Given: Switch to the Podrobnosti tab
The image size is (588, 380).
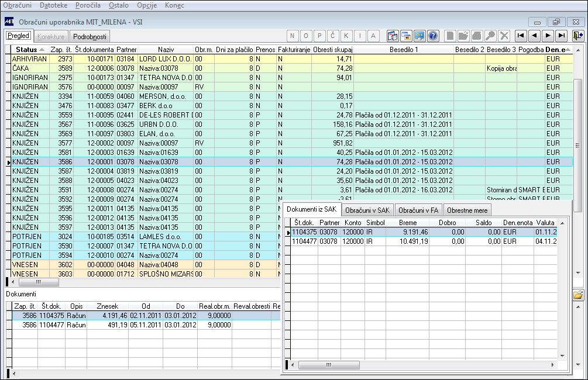Looking at the screenshot, I should [x=90, y=37].
